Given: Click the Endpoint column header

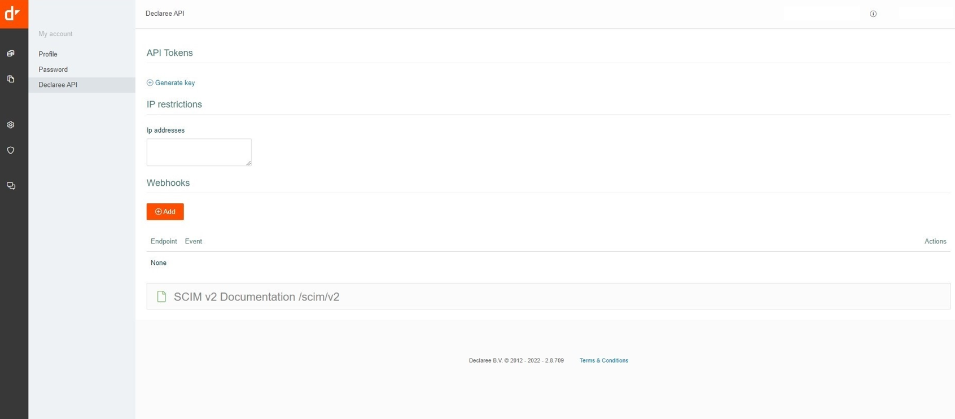Looking at the screenshot, I should [x=164, y=241].
